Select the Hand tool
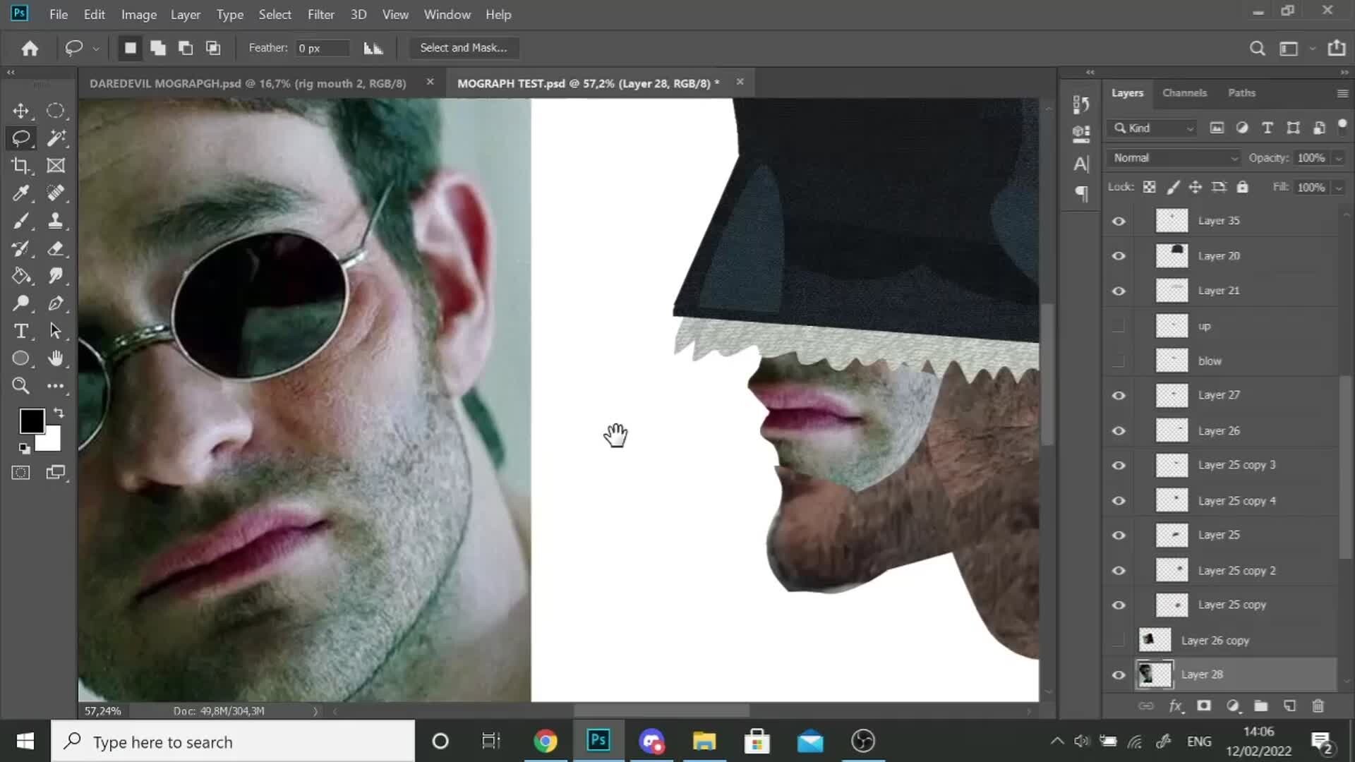 point(56,358)
